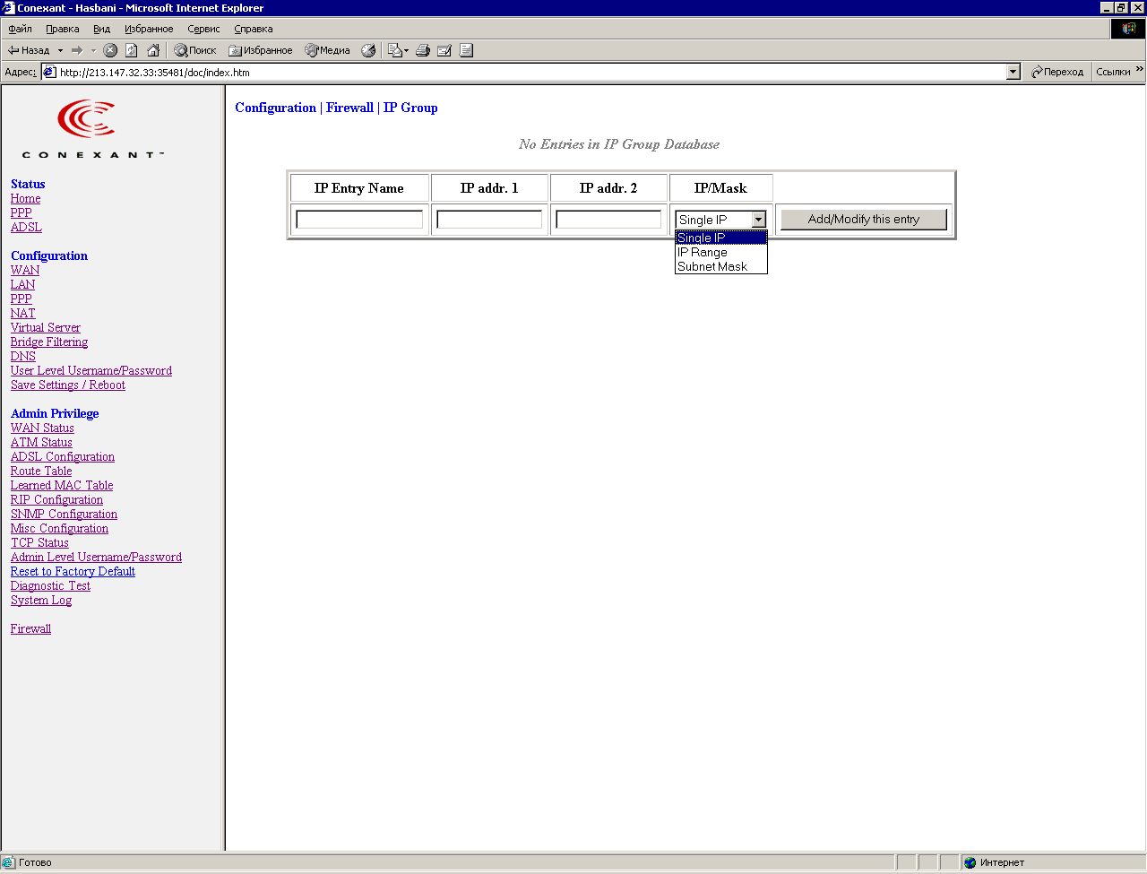Open the WAN configuration link
Viewport: 1147px width, 874px height.
[x=25, y=271]
